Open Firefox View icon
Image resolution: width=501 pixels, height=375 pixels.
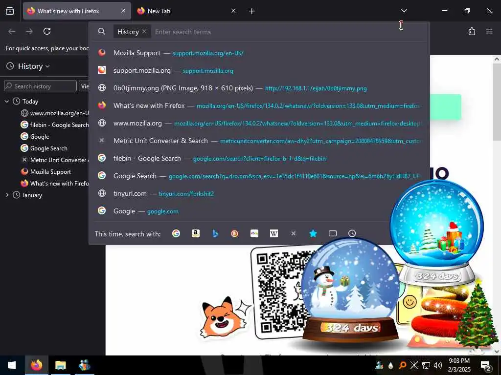click(x=10, y=11)
